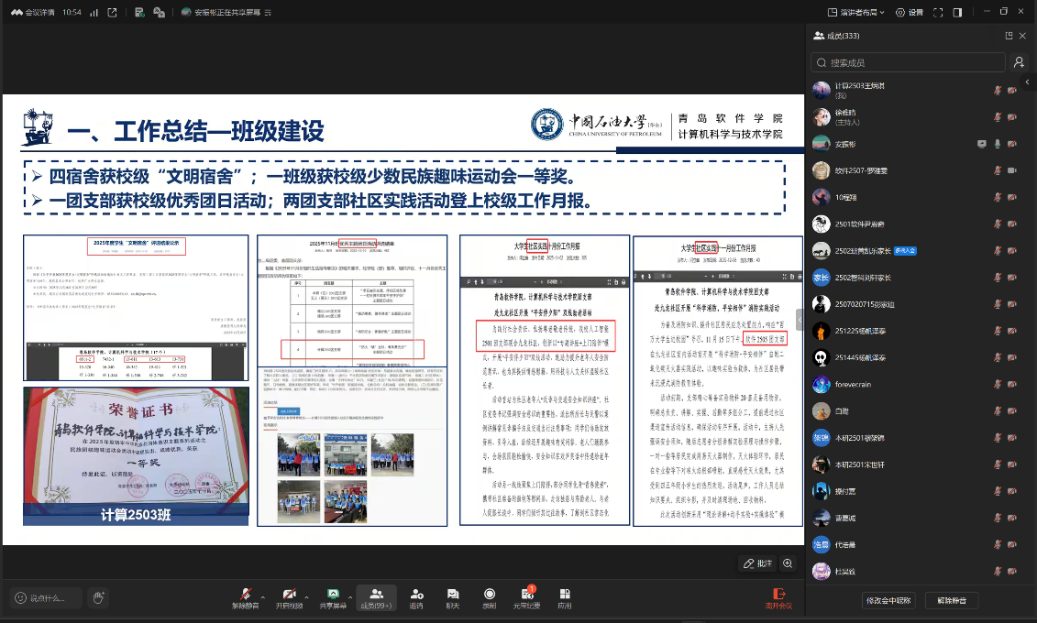Click the 搜索成员 search field
1037x623 pixels.
tap(908, 63)
